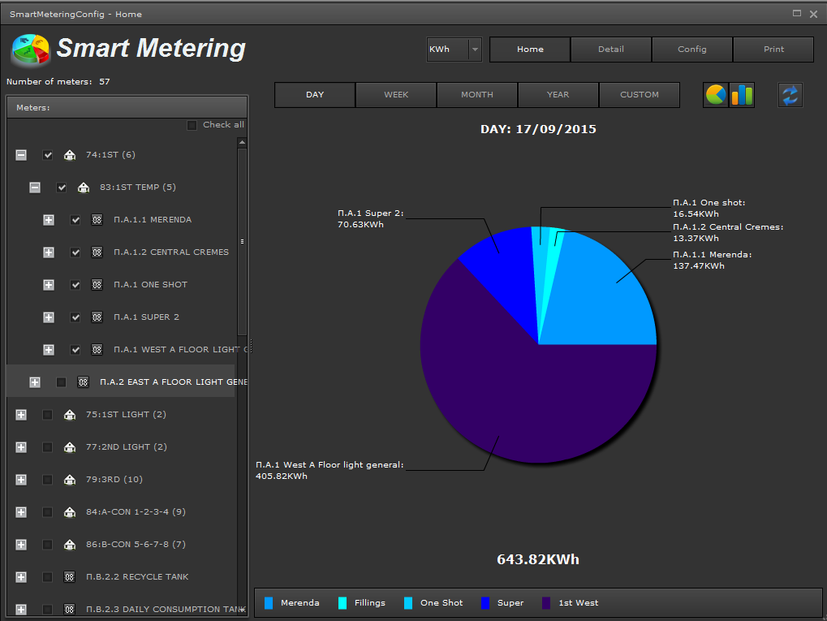Open the KWh unit dropdown
Screen dimensions: 827x621
[475, 50]
